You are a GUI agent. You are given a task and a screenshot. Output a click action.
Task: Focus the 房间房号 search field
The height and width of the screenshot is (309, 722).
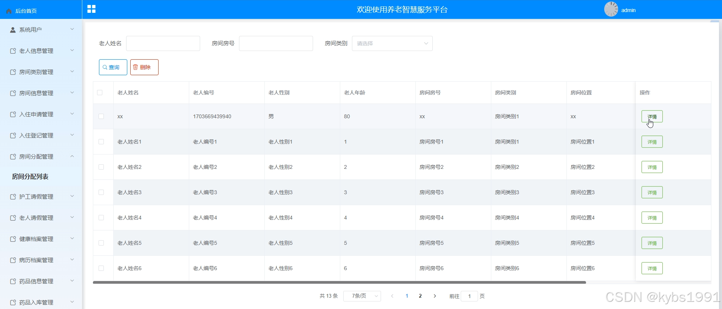pos(276,43)
